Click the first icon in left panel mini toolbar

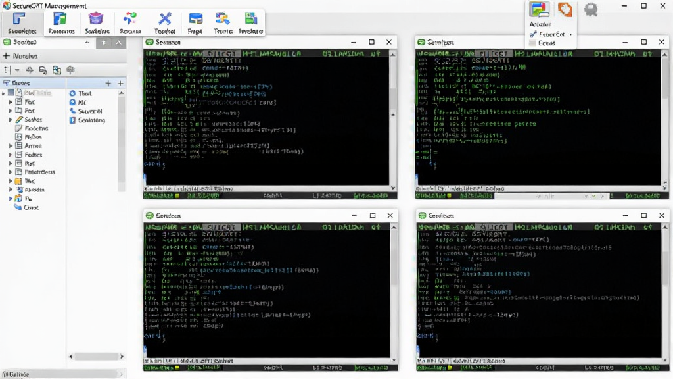pos(7,70)
